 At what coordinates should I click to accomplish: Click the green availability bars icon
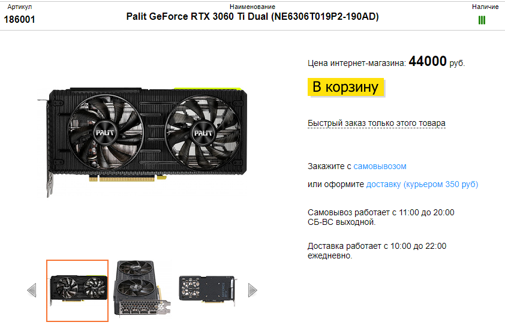482,20
